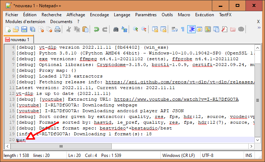
Task: Open the Affichage menu
Action: [76, 15]
